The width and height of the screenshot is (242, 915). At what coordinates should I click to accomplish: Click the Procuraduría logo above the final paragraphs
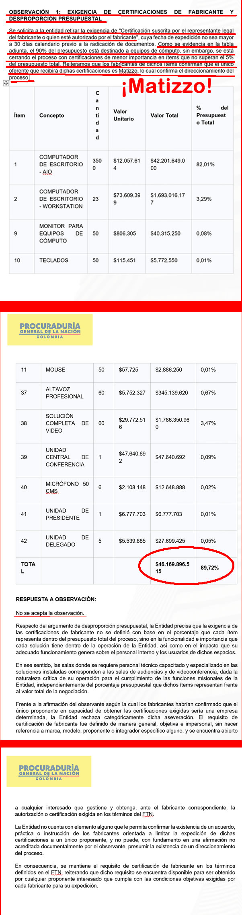pyautogui.click(x=49, y=772)
